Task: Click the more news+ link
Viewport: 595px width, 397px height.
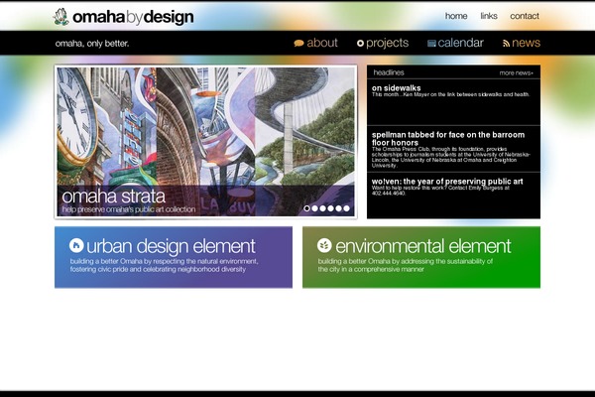Action: (516, 72)
